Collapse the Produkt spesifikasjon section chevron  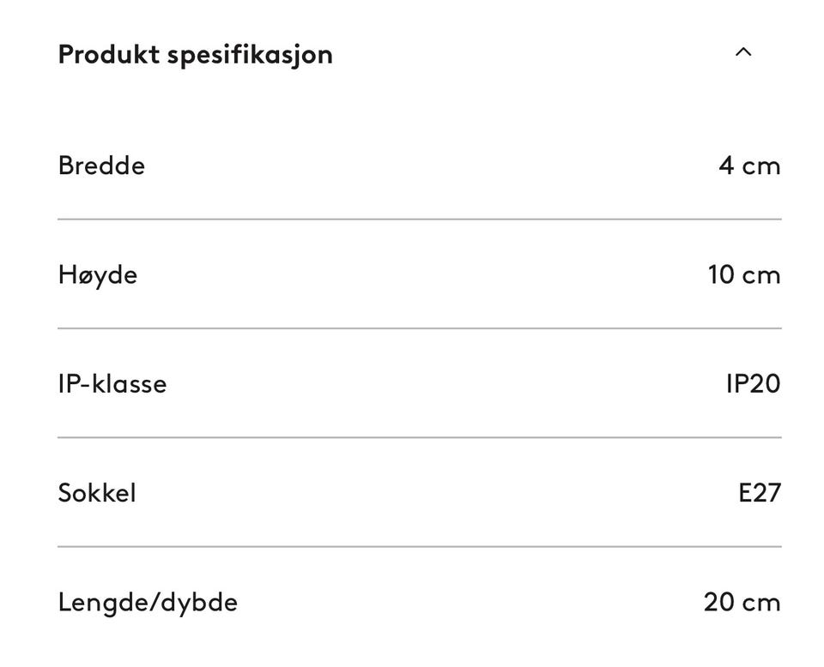743,52
